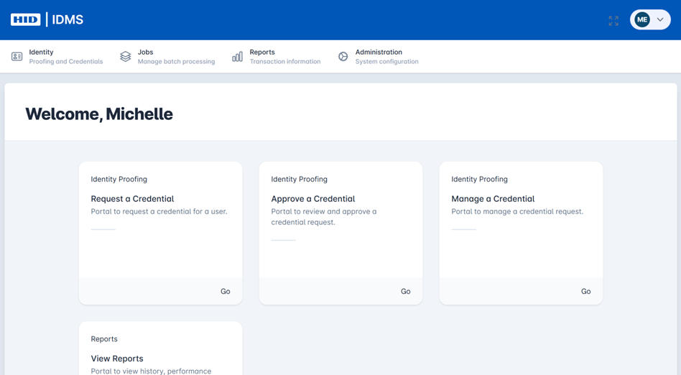The height and width of the screenshot is (375, 681).
Task: Click the ME user avatar
Action: point(642,19)
